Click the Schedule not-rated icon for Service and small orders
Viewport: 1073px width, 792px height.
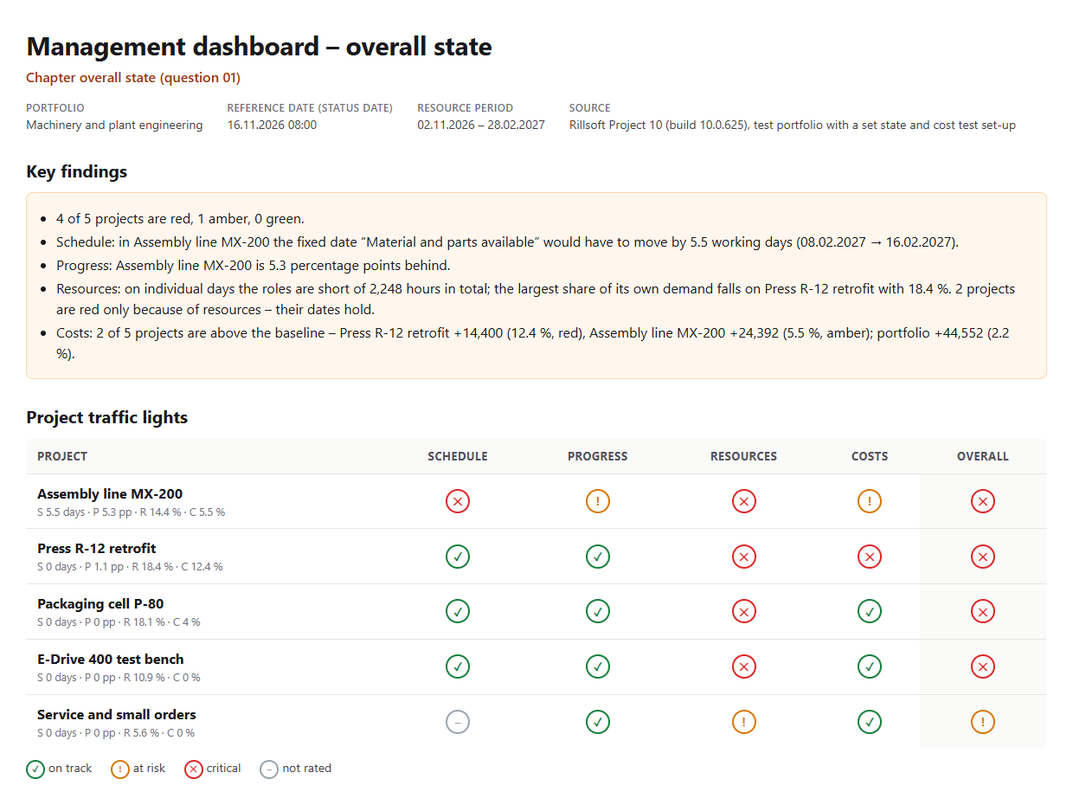pyautogui.click(x=458, y=722)
